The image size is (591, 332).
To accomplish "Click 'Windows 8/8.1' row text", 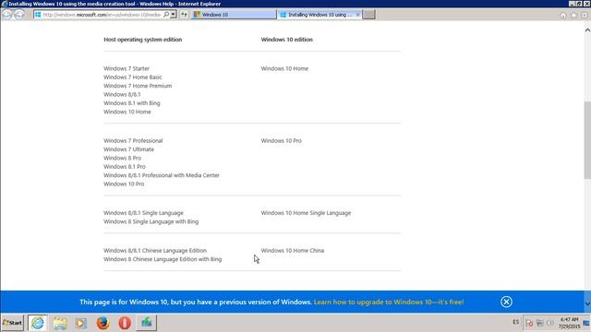I will (122, 94).
